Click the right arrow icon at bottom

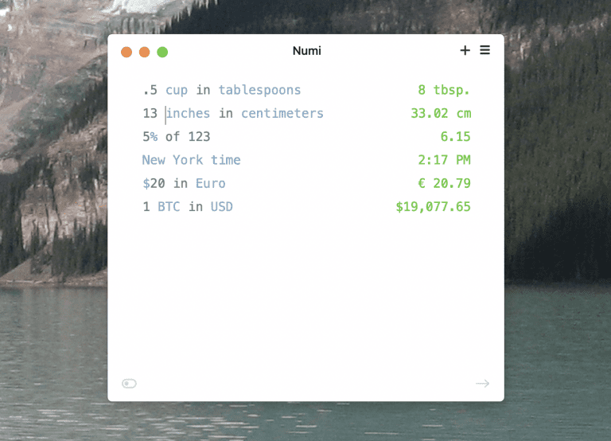click(x=482, y=384)
